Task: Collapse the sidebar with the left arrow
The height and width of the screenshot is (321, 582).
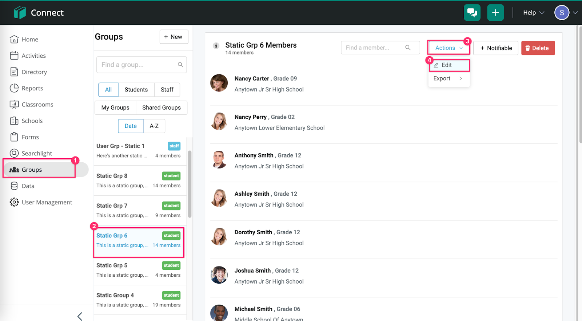Action: tap(80, 316)
